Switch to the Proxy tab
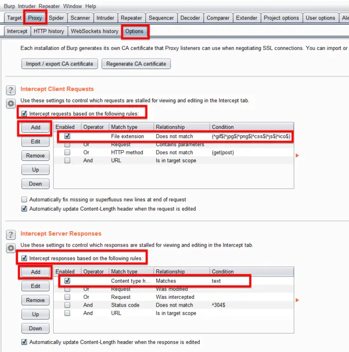The image size is (349, 352). pos(35,18)
